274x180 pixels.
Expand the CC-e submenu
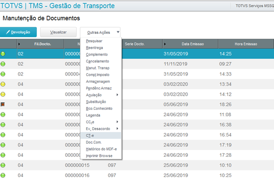[x=117, y=122]
